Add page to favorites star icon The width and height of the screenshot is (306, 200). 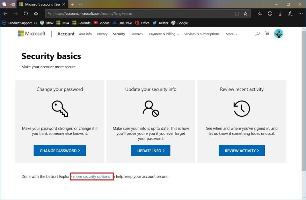tap(245, 14)
